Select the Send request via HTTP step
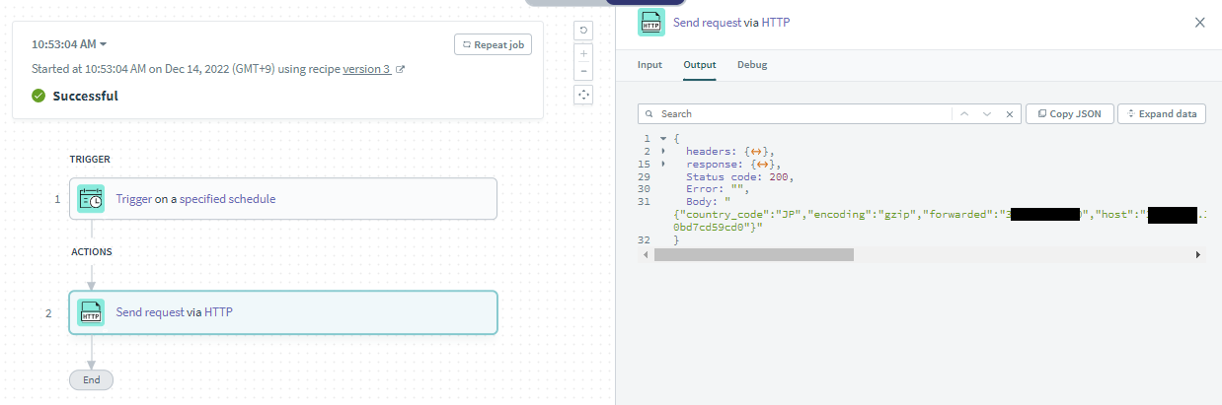Screen dimensions: 1222x405 (x=282, y=312)
